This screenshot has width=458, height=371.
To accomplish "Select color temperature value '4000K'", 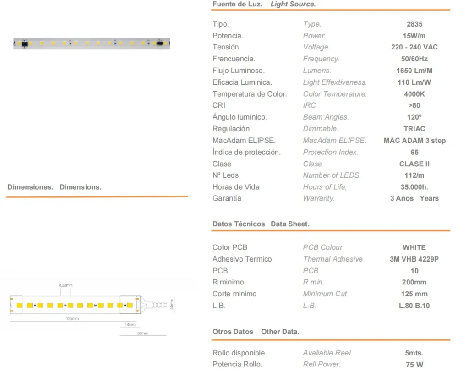I will coord(414,94).
